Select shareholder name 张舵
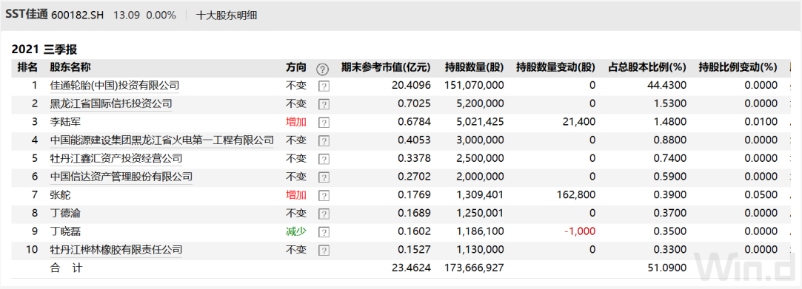Screen dimensions: 802x289 point(60,195)
